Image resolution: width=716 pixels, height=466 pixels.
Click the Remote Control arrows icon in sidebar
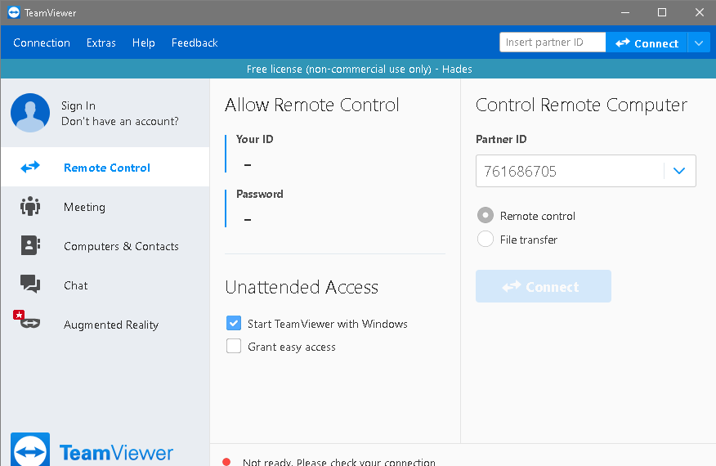tap(30, 168)
